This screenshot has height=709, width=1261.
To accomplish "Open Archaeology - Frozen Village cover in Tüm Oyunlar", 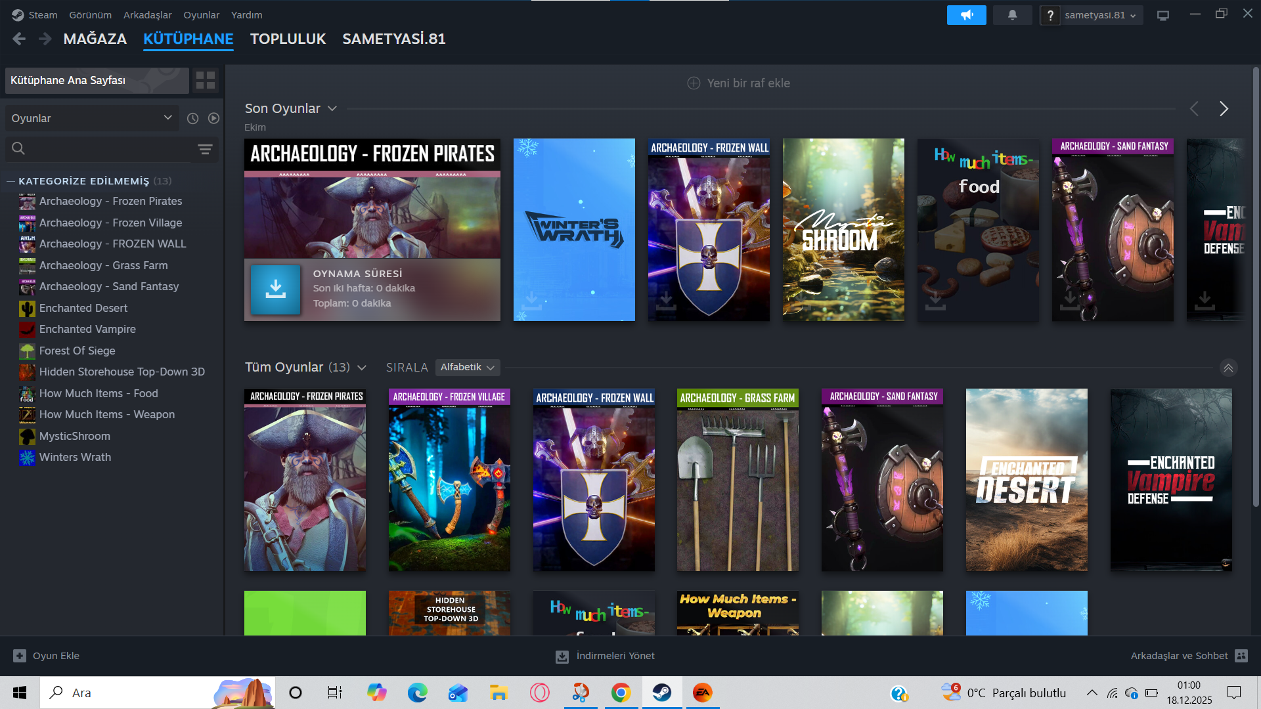I will click(449, 480).
